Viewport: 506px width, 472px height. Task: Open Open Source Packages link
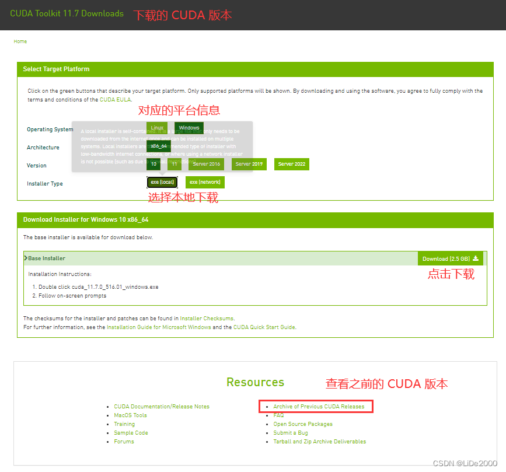303,424
